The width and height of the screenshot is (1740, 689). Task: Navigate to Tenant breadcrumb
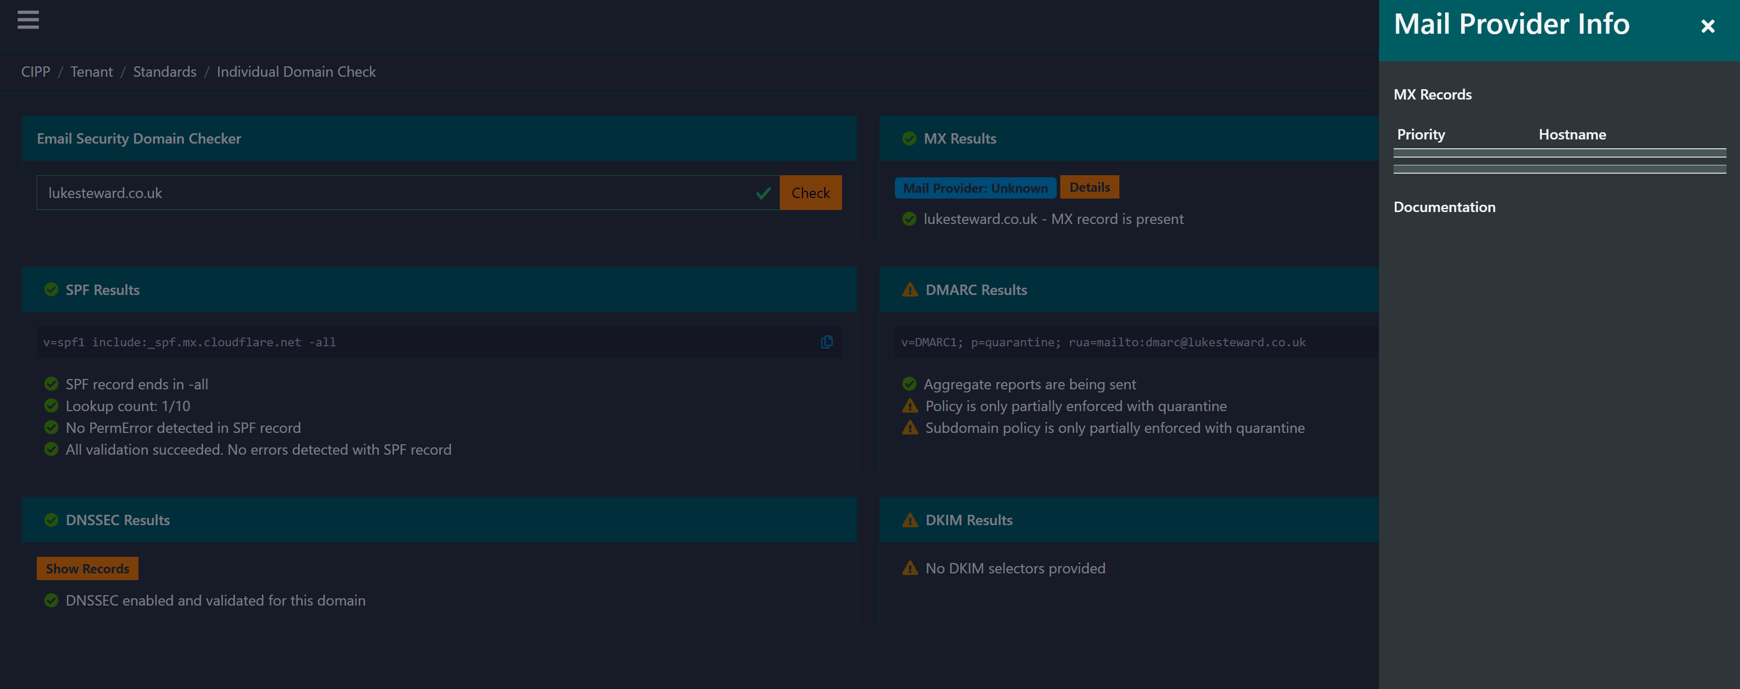(x=91, y=72)
